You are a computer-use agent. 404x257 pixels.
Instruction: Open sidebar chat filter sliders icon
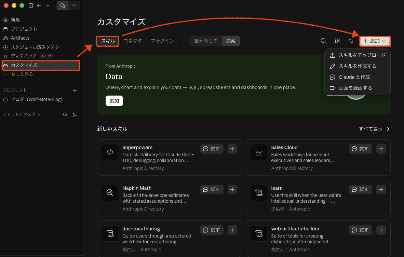[75, 115]
